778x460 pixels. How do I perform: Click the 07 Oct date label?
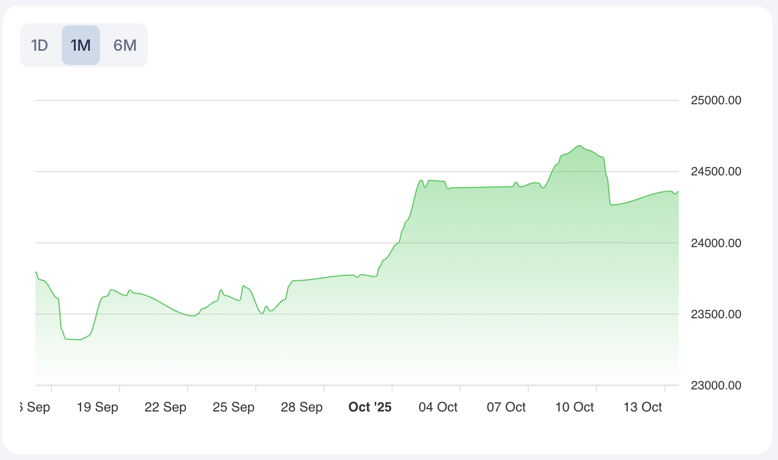[x=506, y=408]
